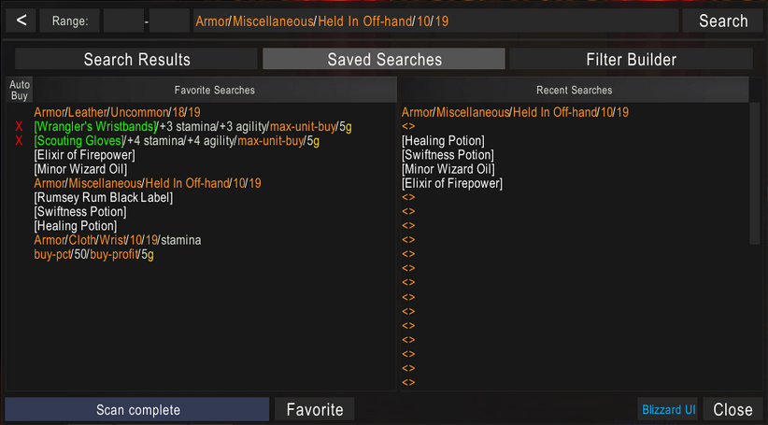
Task: Click the minimum level range field
Action: point(123,21)
